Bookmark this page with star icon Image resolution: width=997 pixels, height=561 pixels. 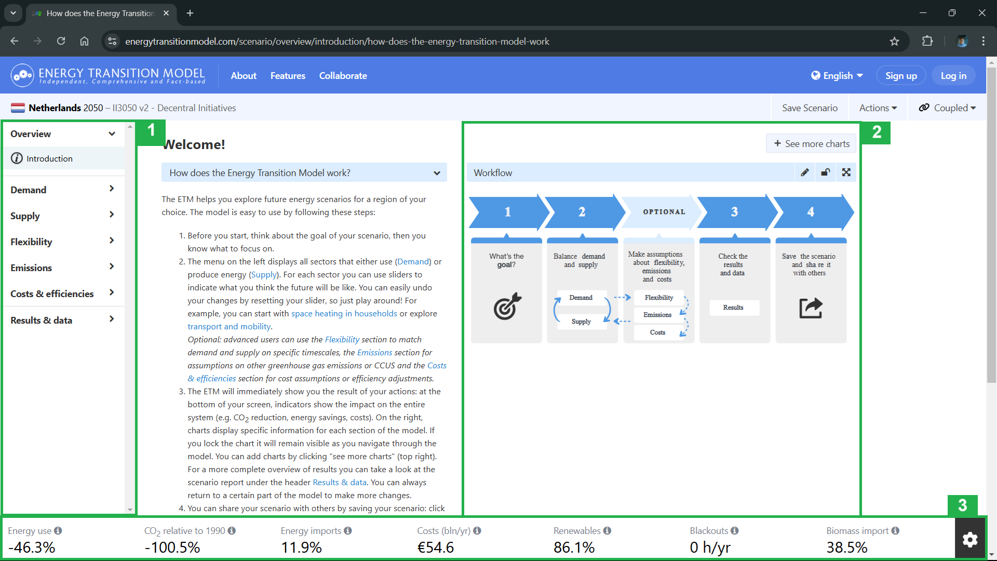[x=894, y=41]
